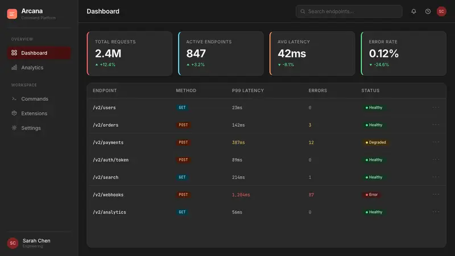455x256 pixels.
Task: Select the /v2/users endpoint
Action: click(104, 108)
